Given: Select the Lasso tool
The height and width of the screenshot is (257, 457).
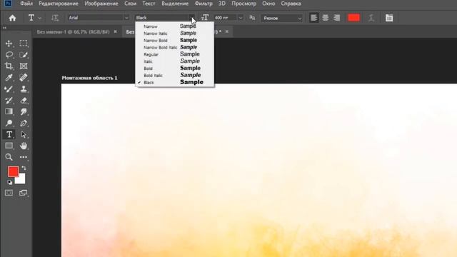Looking at the screenshot, I should [x=9, y=55].
